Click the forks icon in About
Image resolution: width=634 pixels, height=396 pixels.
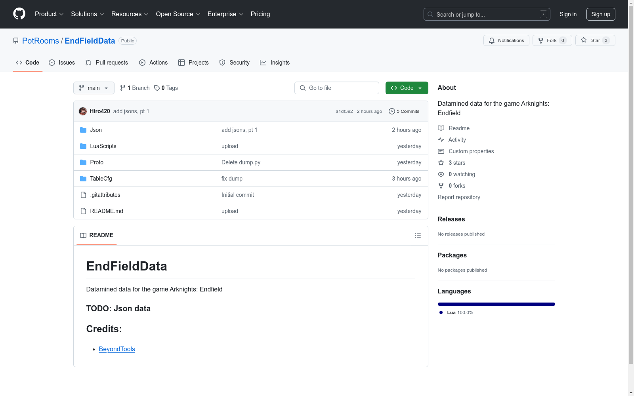(441, 186)
